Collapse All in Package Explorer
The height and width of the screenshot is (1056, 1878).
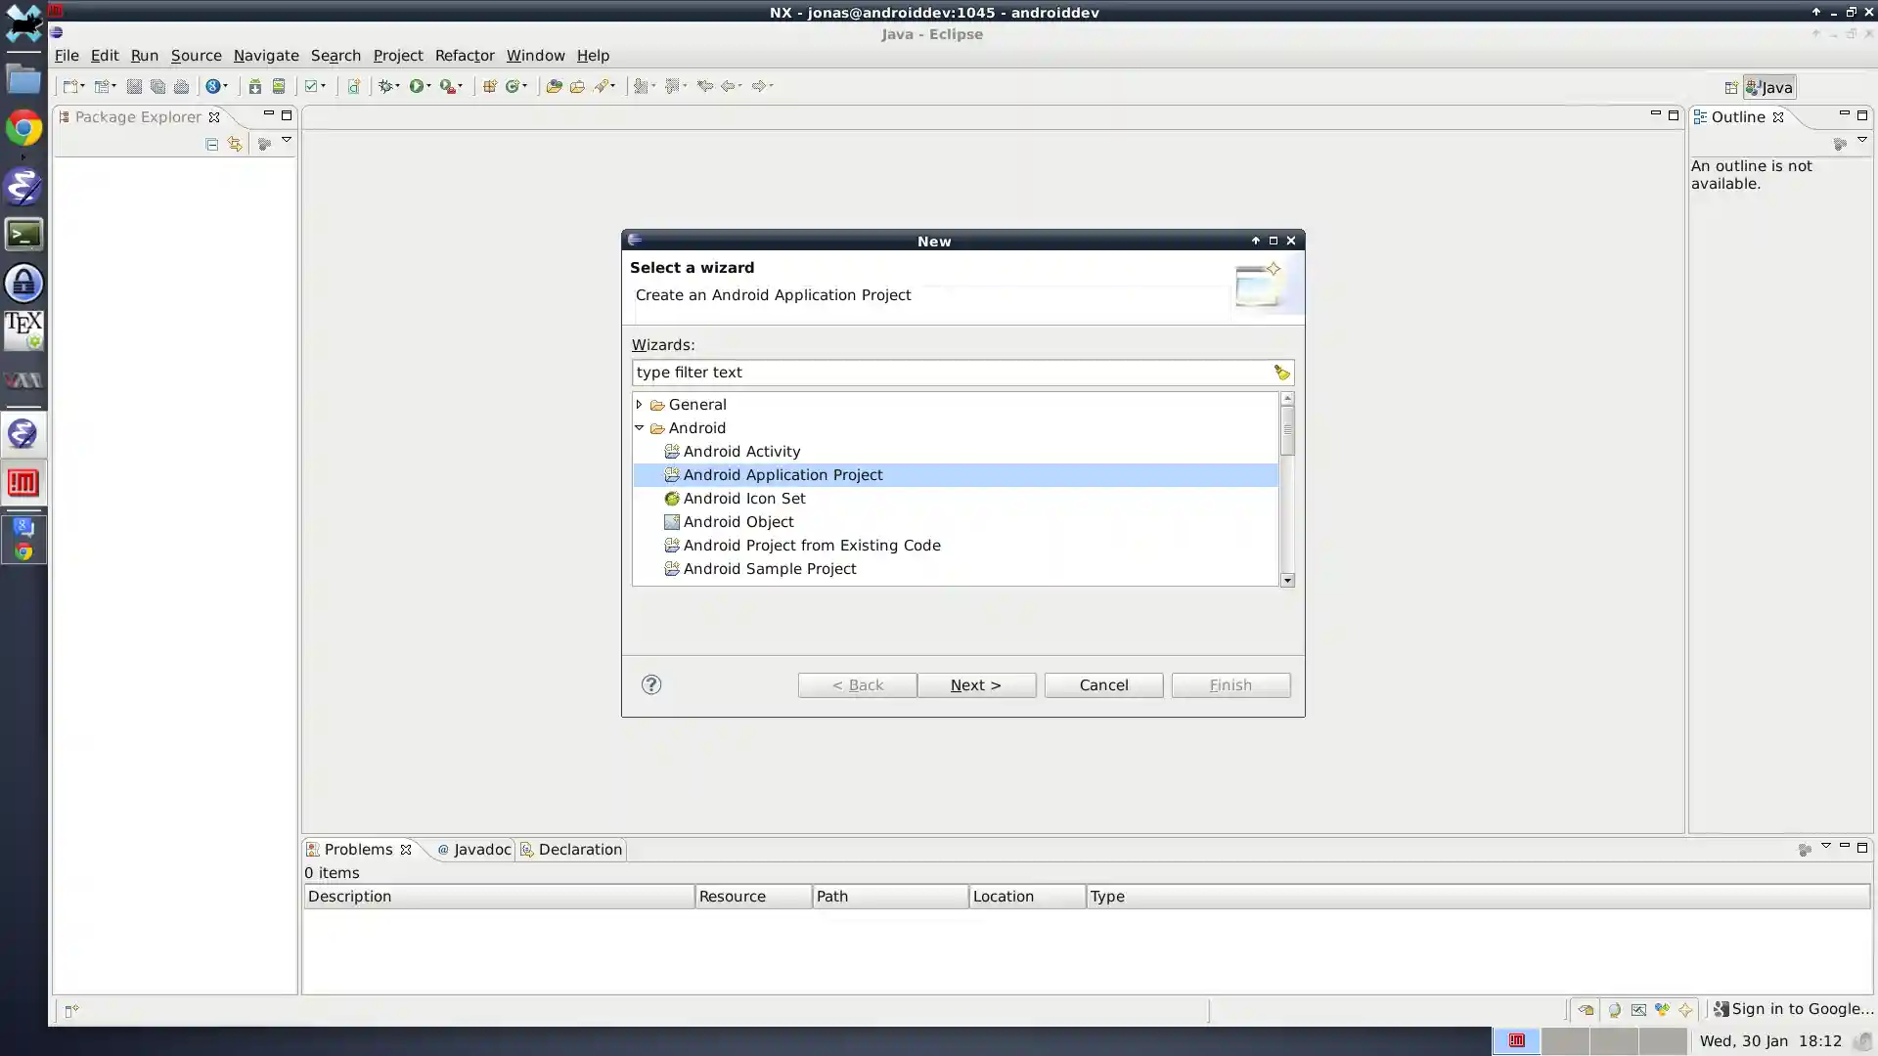pyautogui.click(x=211, y=144)
